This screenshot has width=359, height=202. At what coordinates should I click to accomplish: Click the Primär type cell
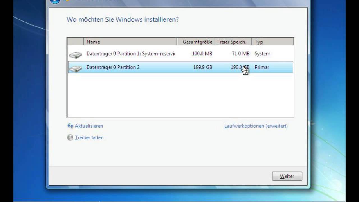(x=262, y=67)
